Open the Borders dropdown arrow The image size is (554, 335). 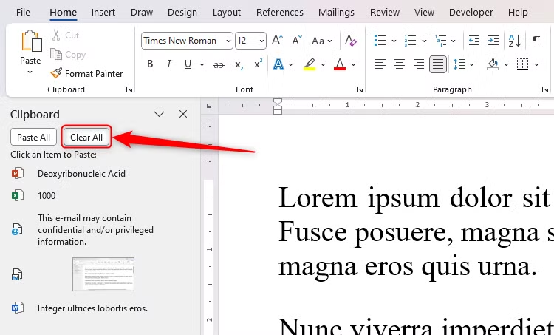(x=537, y=64)
